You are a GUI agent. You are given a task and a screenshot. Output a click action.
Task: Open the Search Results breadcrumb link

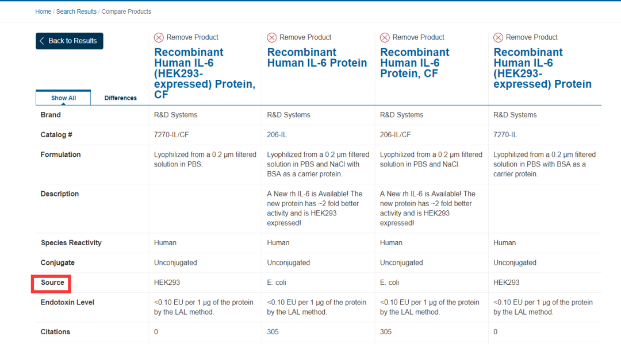click(76, 11)
